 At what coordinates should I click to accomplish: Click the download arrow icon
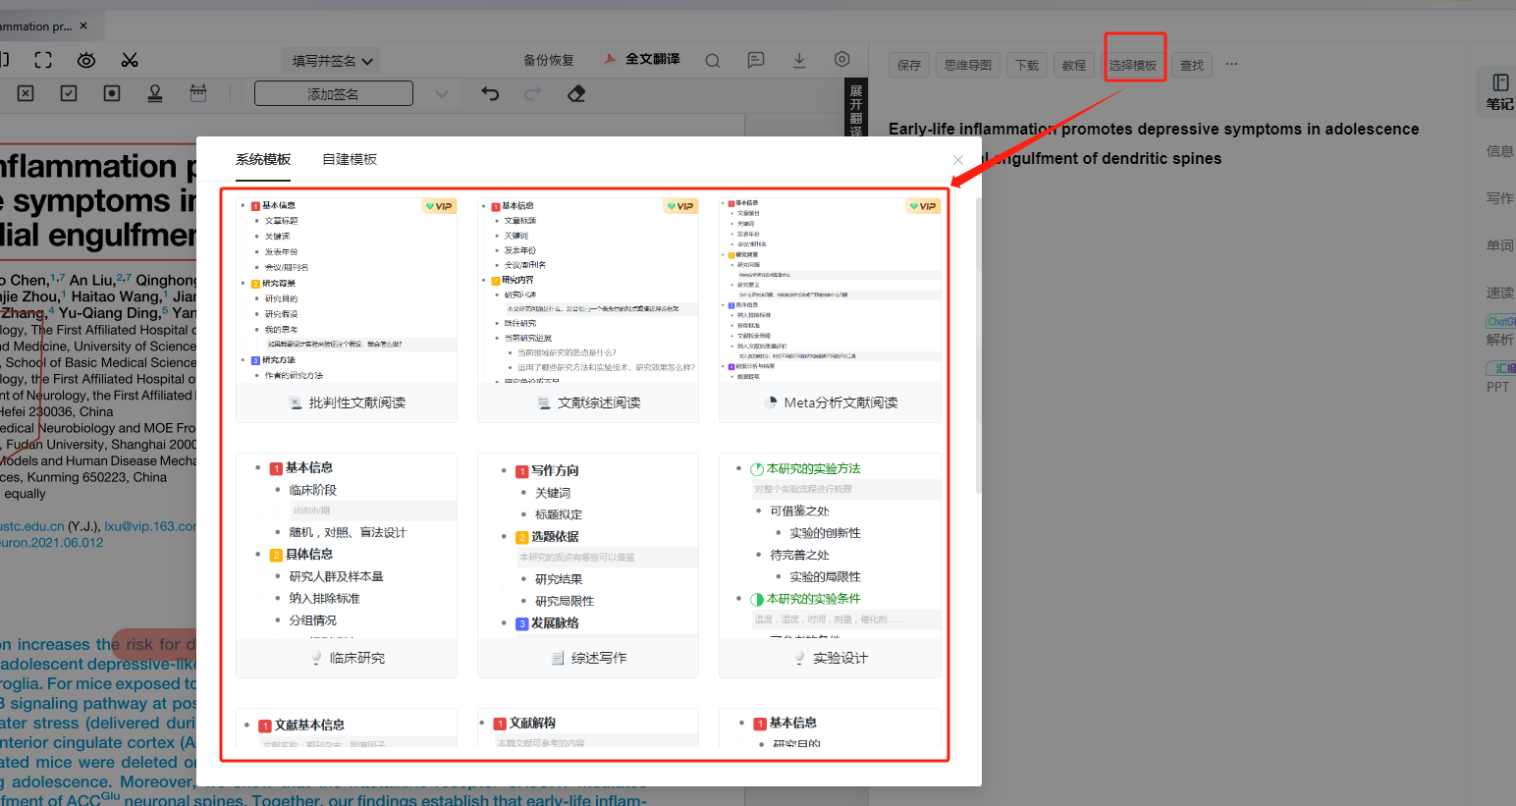tap(799, 60)
